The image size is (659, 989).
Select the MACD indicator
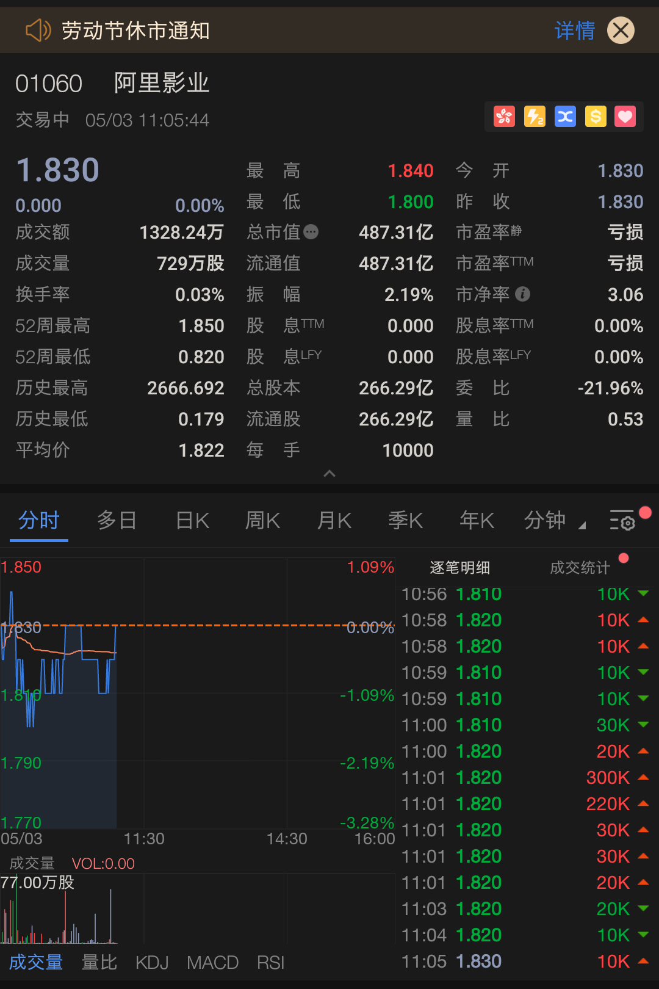click(212, 963)
